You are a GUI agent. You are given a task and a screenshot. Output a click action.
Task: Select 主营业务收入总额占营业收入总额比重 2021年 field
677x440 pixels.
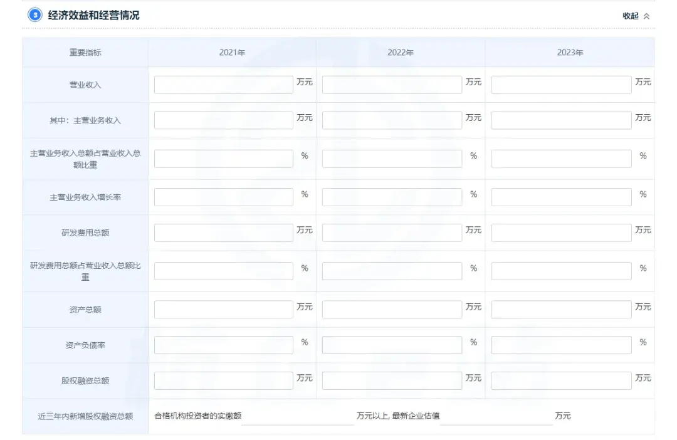(x=224, y=159)
